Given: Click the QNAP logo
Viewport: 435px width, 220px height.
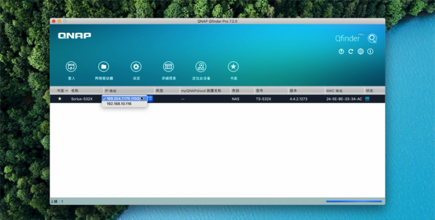Looking at the screenshot, I should (75, 36).
